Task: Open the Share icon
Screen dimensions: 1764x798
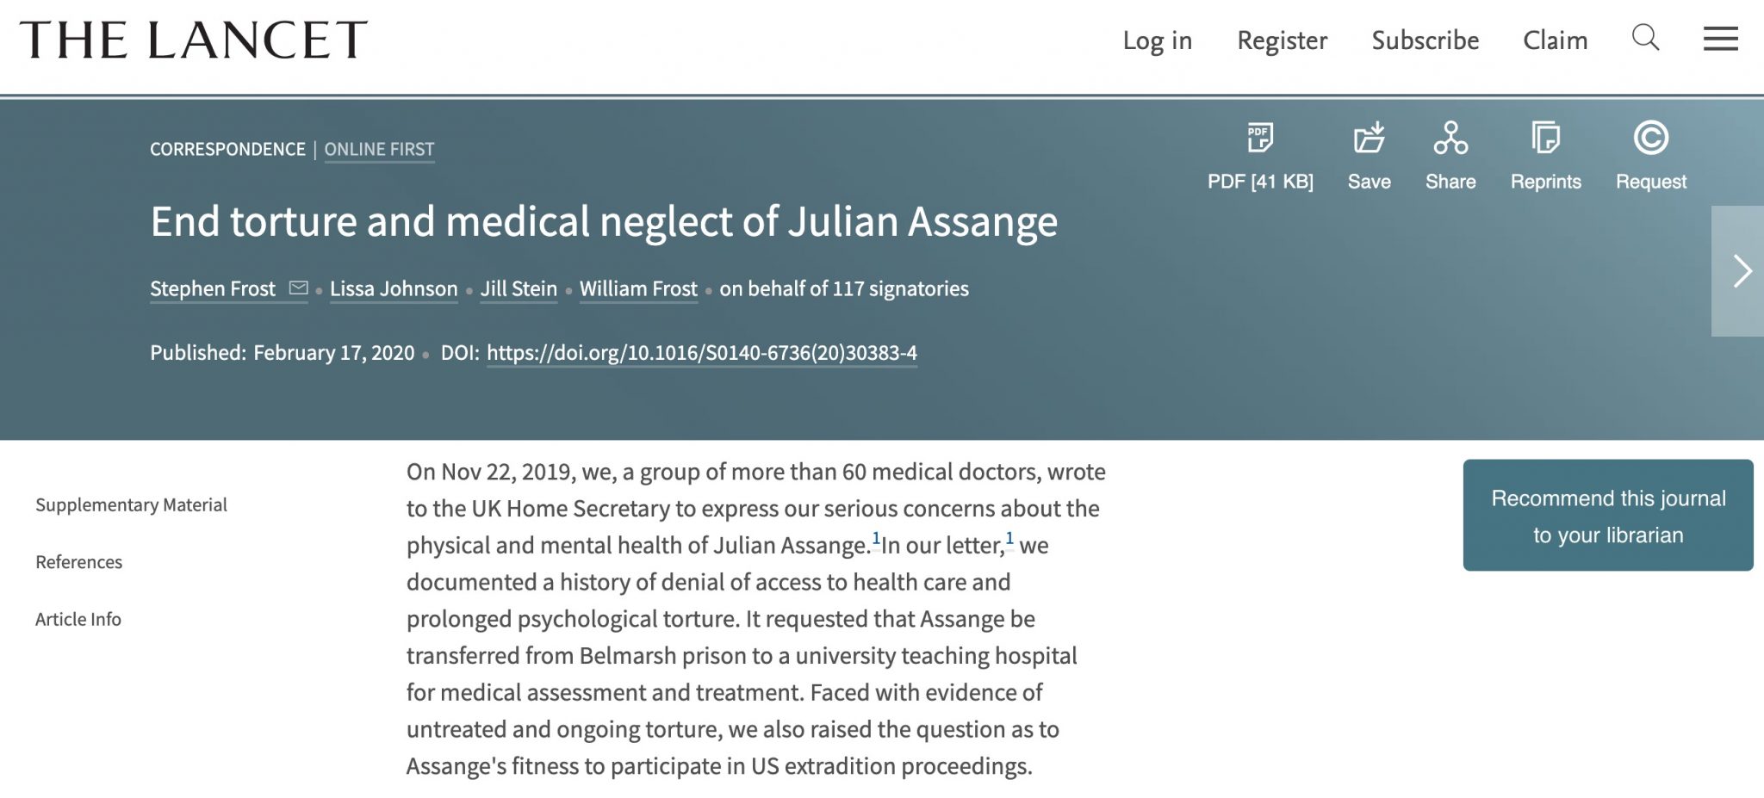Action: [1450, 138]
